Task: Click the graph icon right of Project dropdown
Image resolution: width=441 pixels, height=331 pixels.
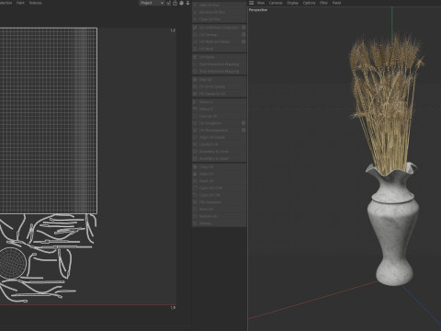Action: coord(168,3)
